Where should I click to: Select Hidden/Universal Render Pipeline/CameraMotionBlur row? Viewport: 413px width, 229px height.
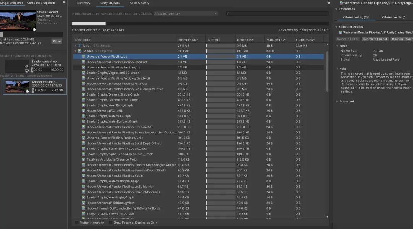198,192
